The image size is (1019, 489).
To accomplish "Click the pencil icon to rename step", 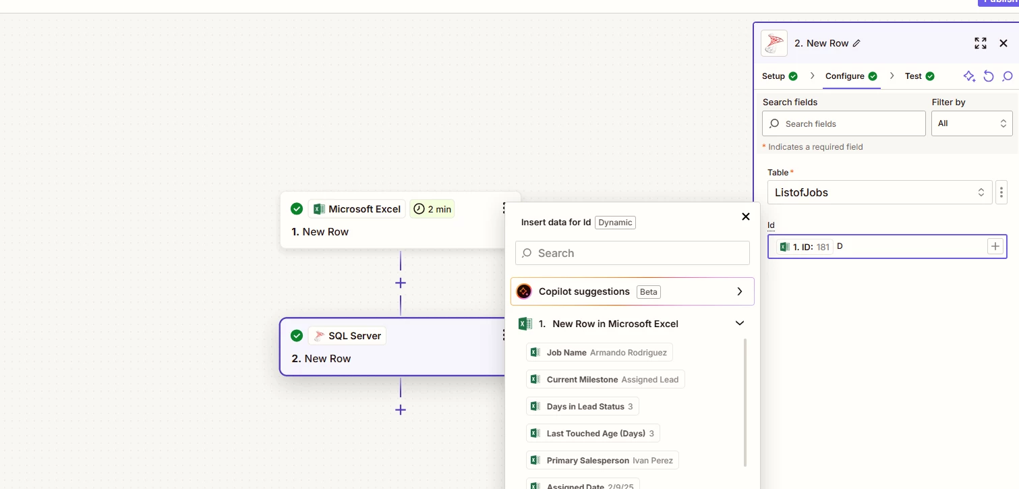I will 856,43.
